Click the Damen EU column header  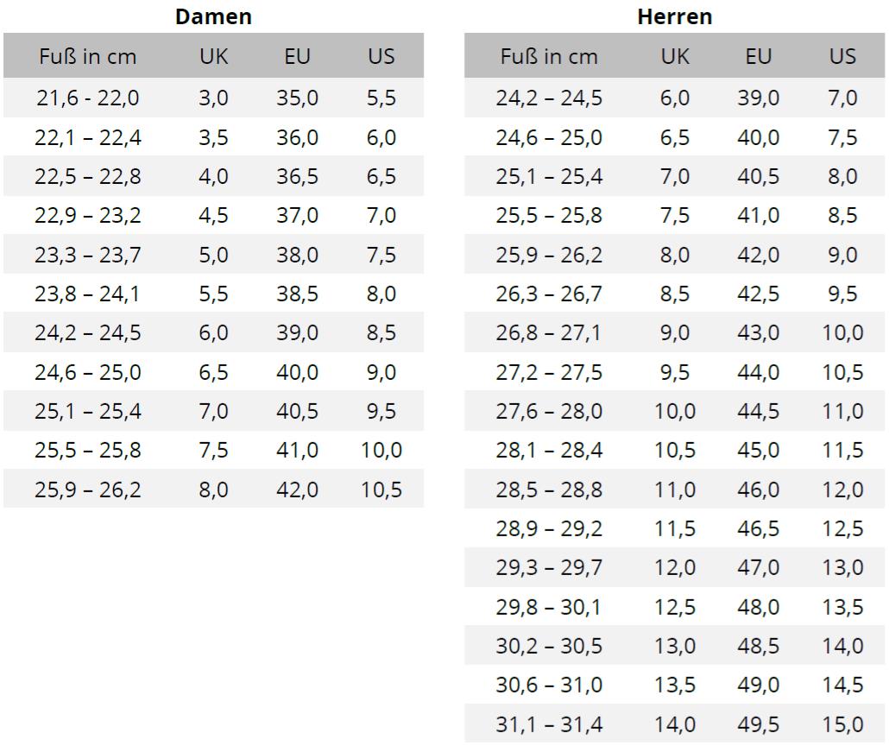point(297,56)
